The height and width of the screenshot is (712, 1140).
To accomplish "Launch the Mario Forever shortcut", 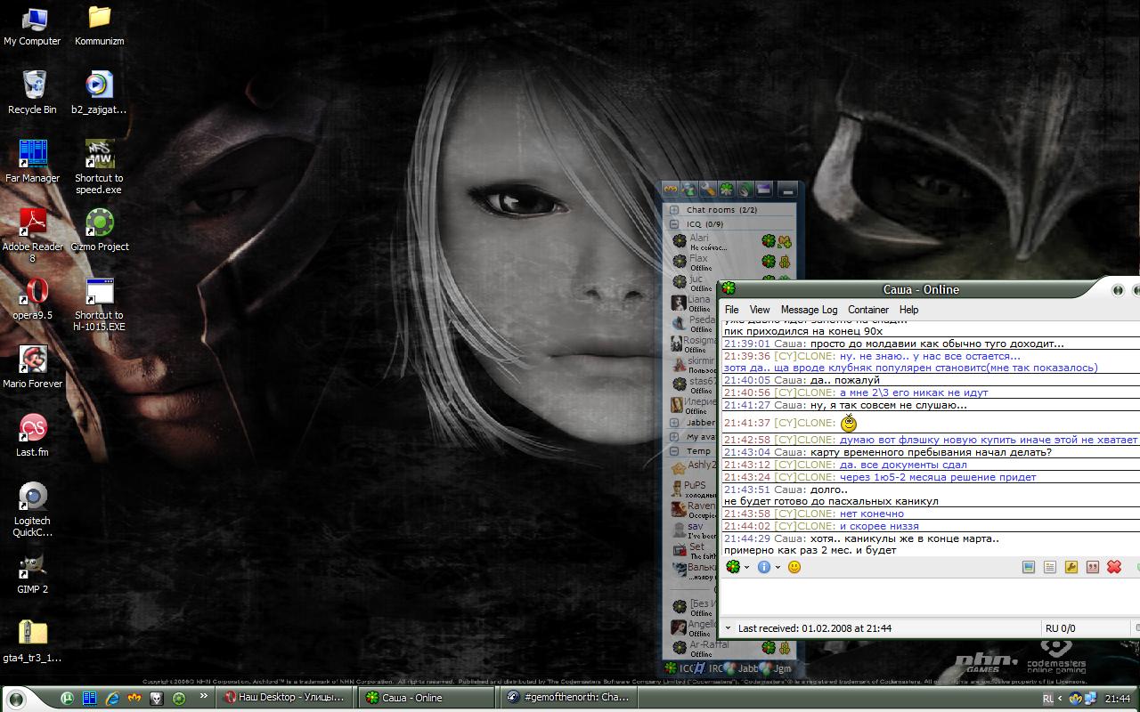I will (x=32, y=368).
